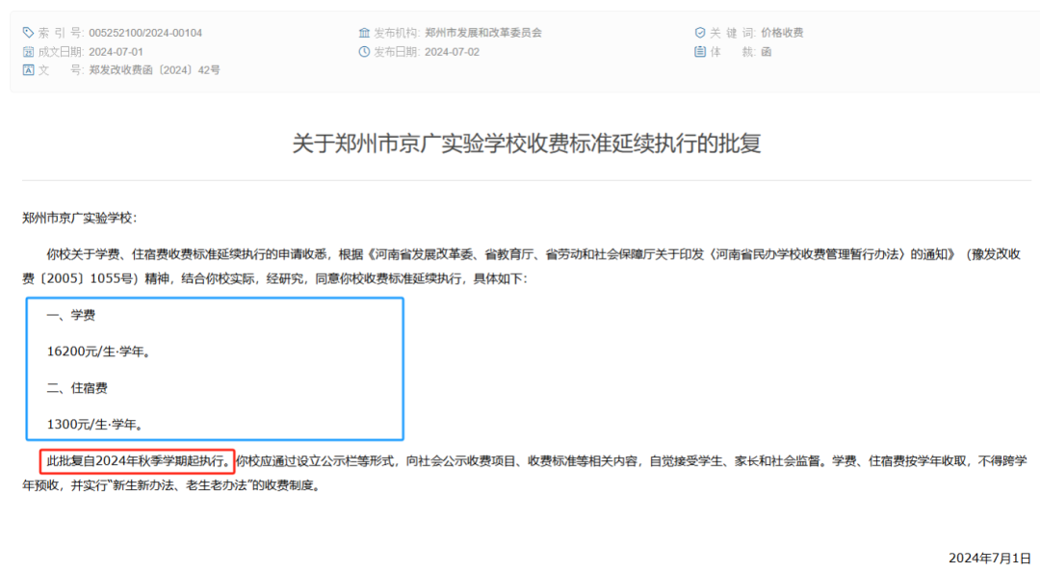Click the tuition amount 16200元/生·学年

(x=98, y=352)
